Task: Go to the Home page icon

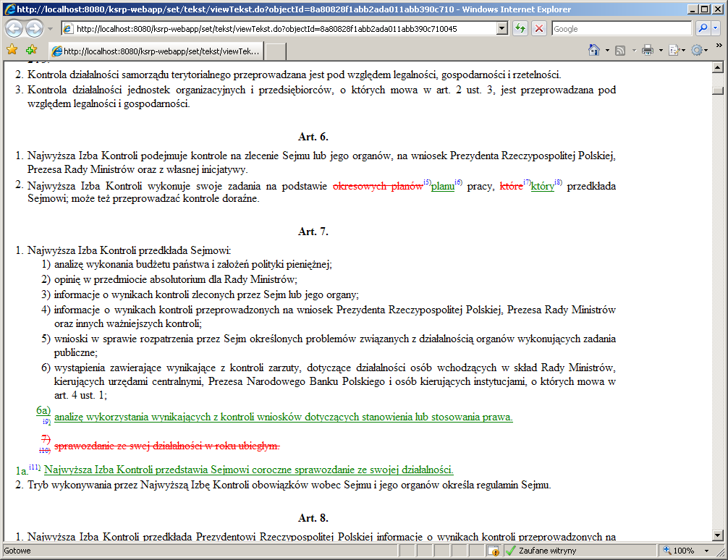Action: (594, 50)
